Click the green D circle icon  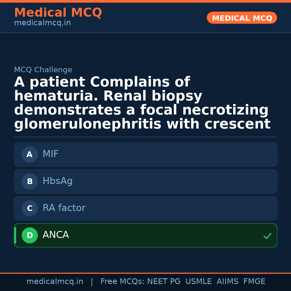pos(30,235)
